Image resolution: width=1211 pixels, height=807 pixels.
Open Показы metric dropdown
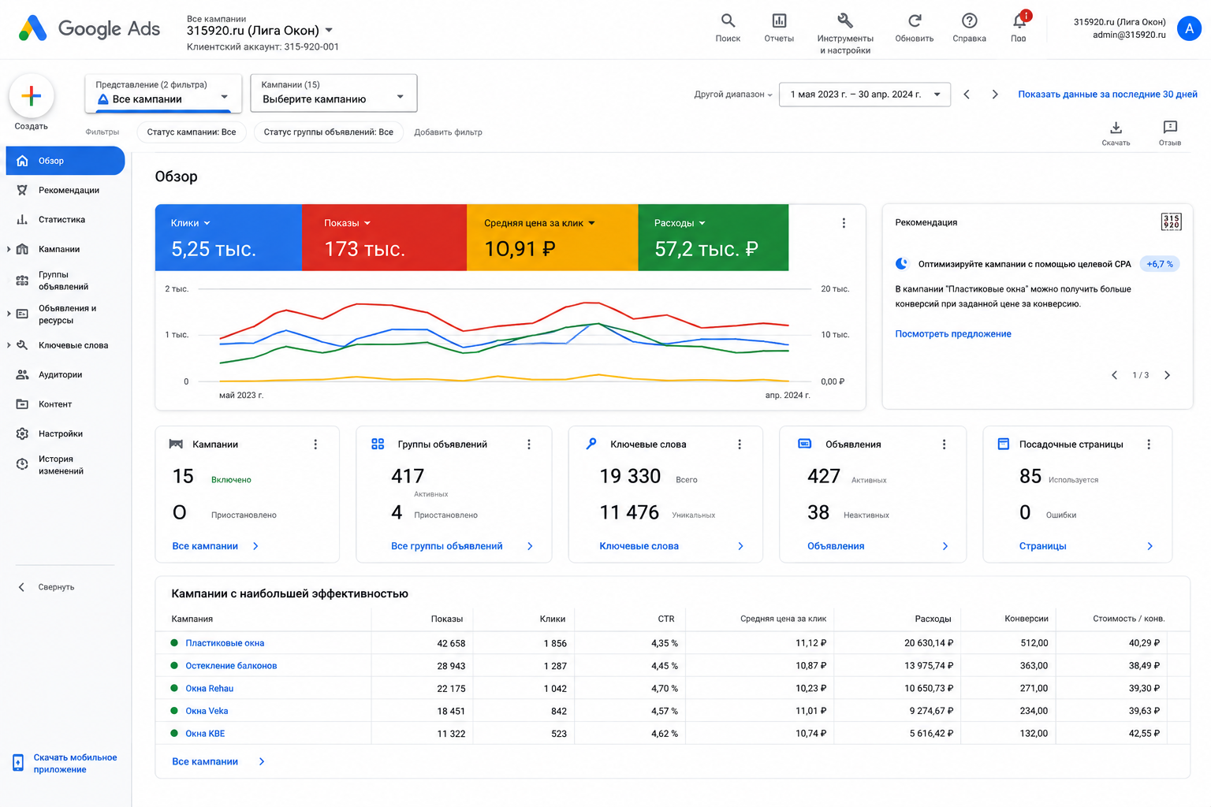[x=347, y=223]
